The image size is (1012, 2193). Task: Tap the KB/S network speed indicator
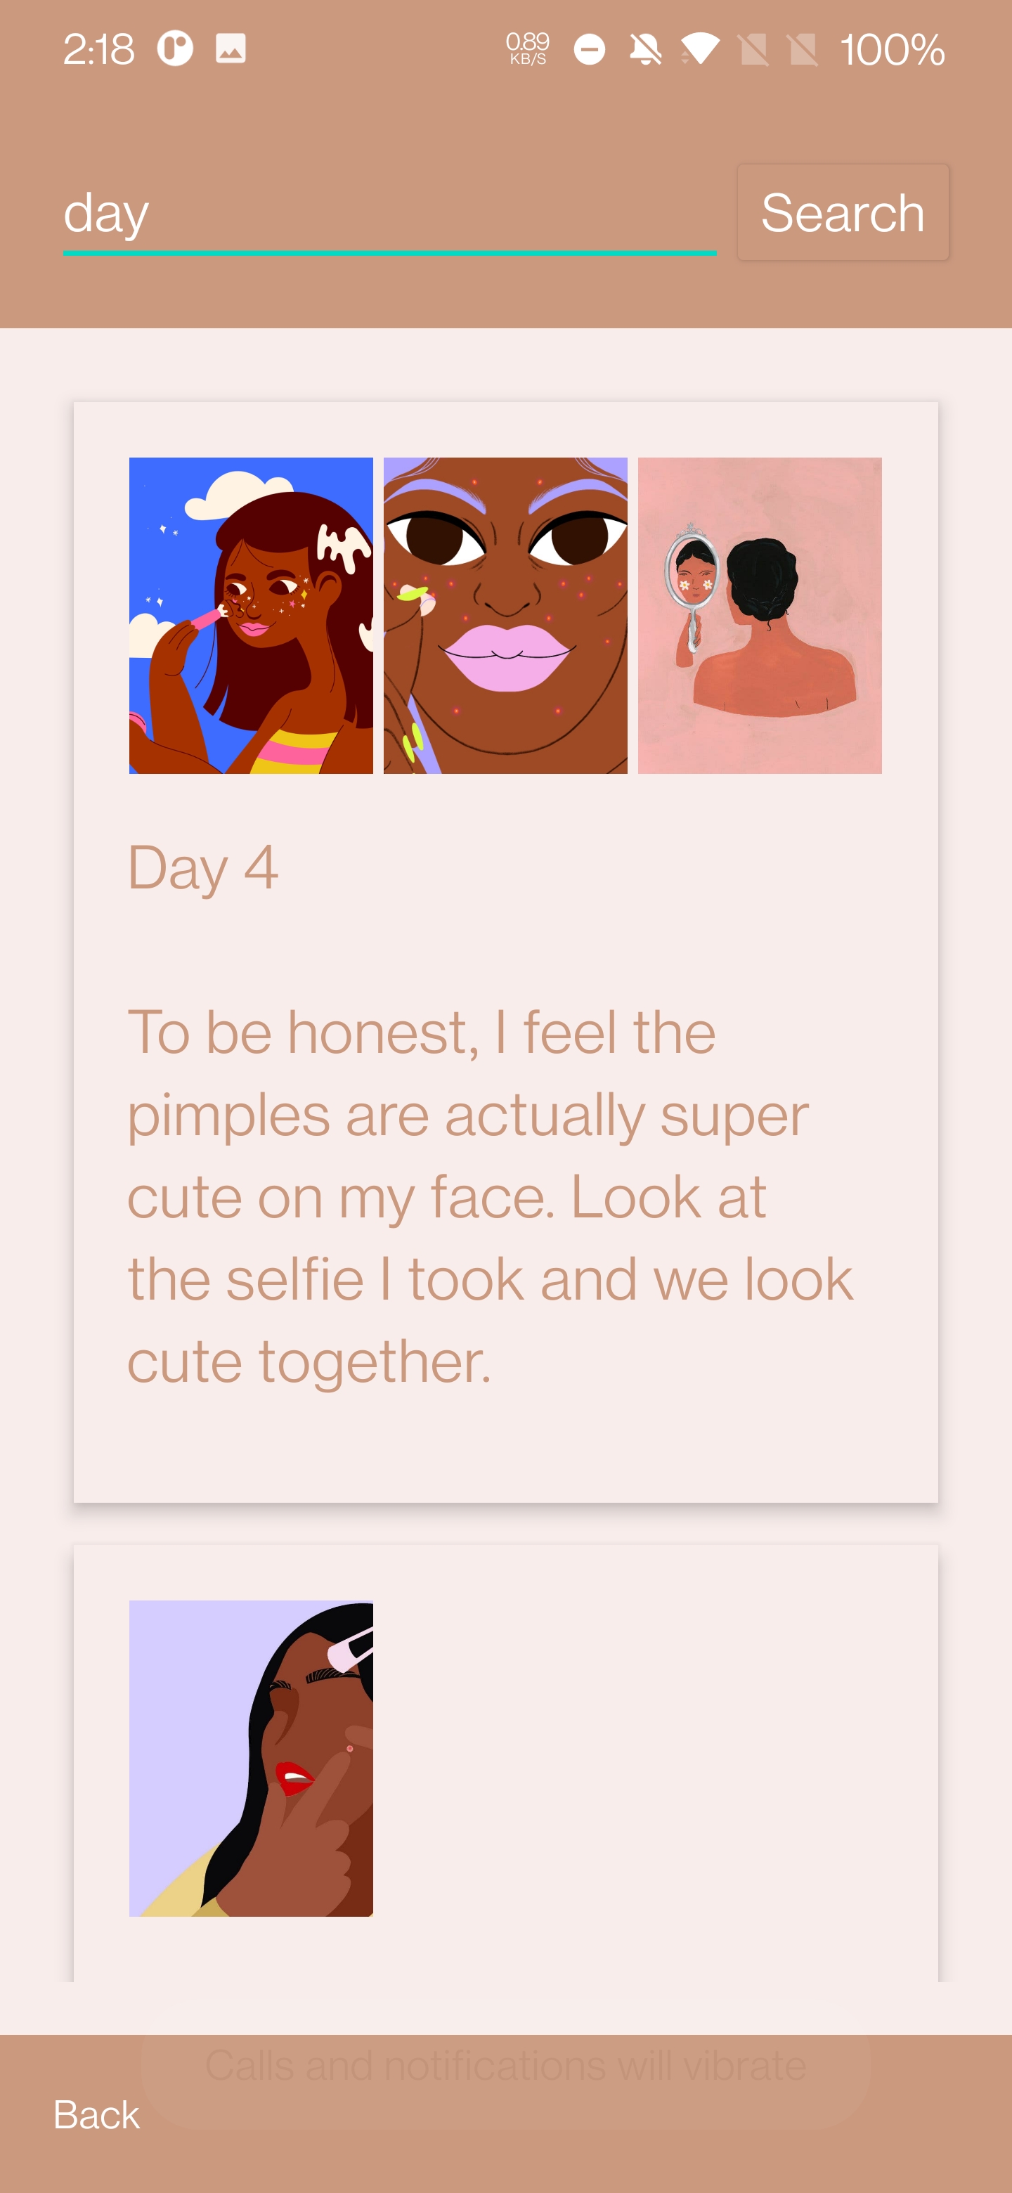(528, 49)
